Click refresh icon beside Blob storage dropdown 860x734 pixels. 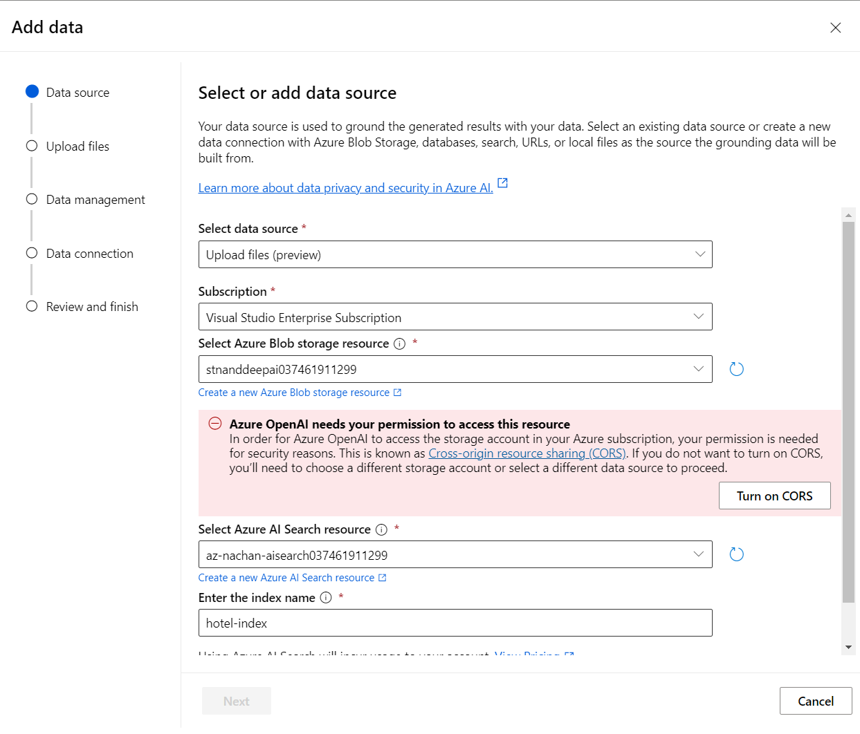(x=736, y=370)
